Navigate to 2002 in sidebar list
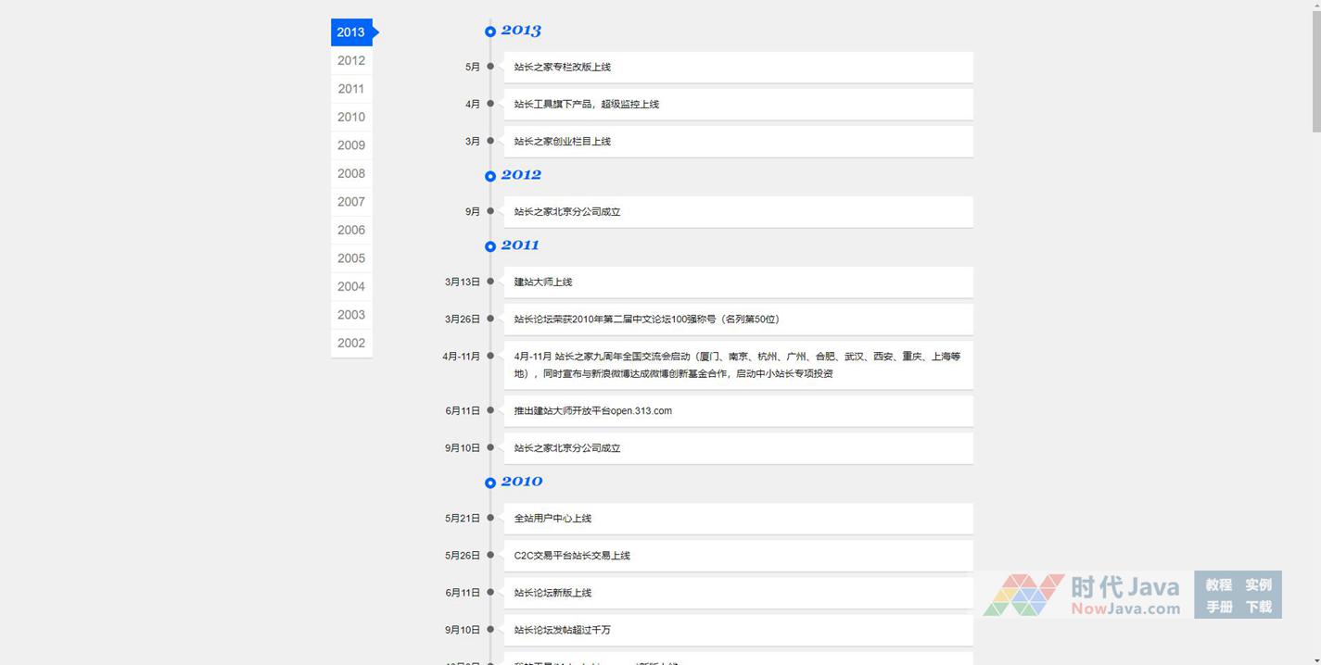This screenshot has height=665, width=1321. (x=351, y=344)
